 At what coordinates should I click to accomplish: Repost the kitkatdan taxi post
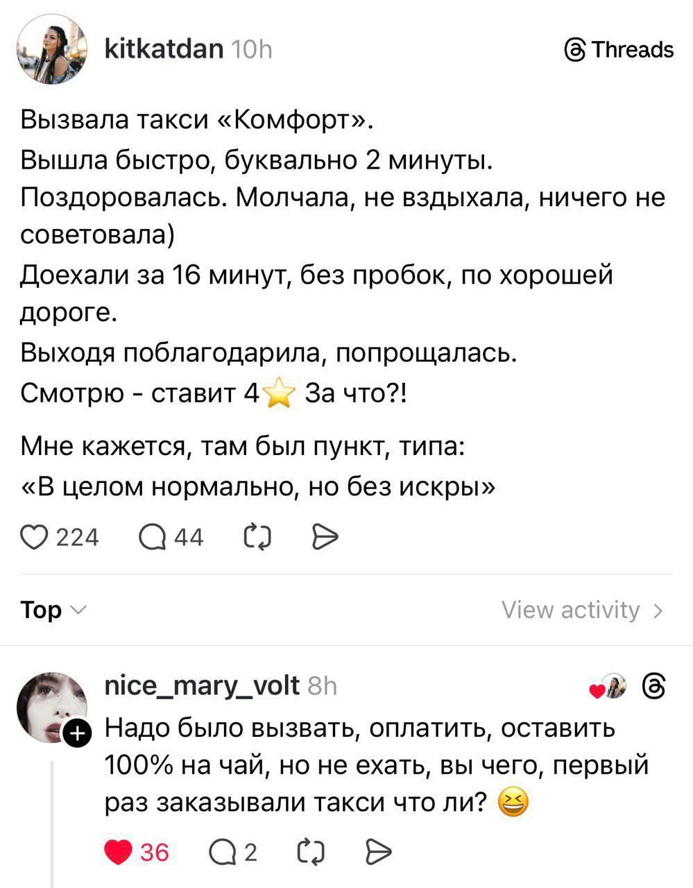(x=258, y=537)
